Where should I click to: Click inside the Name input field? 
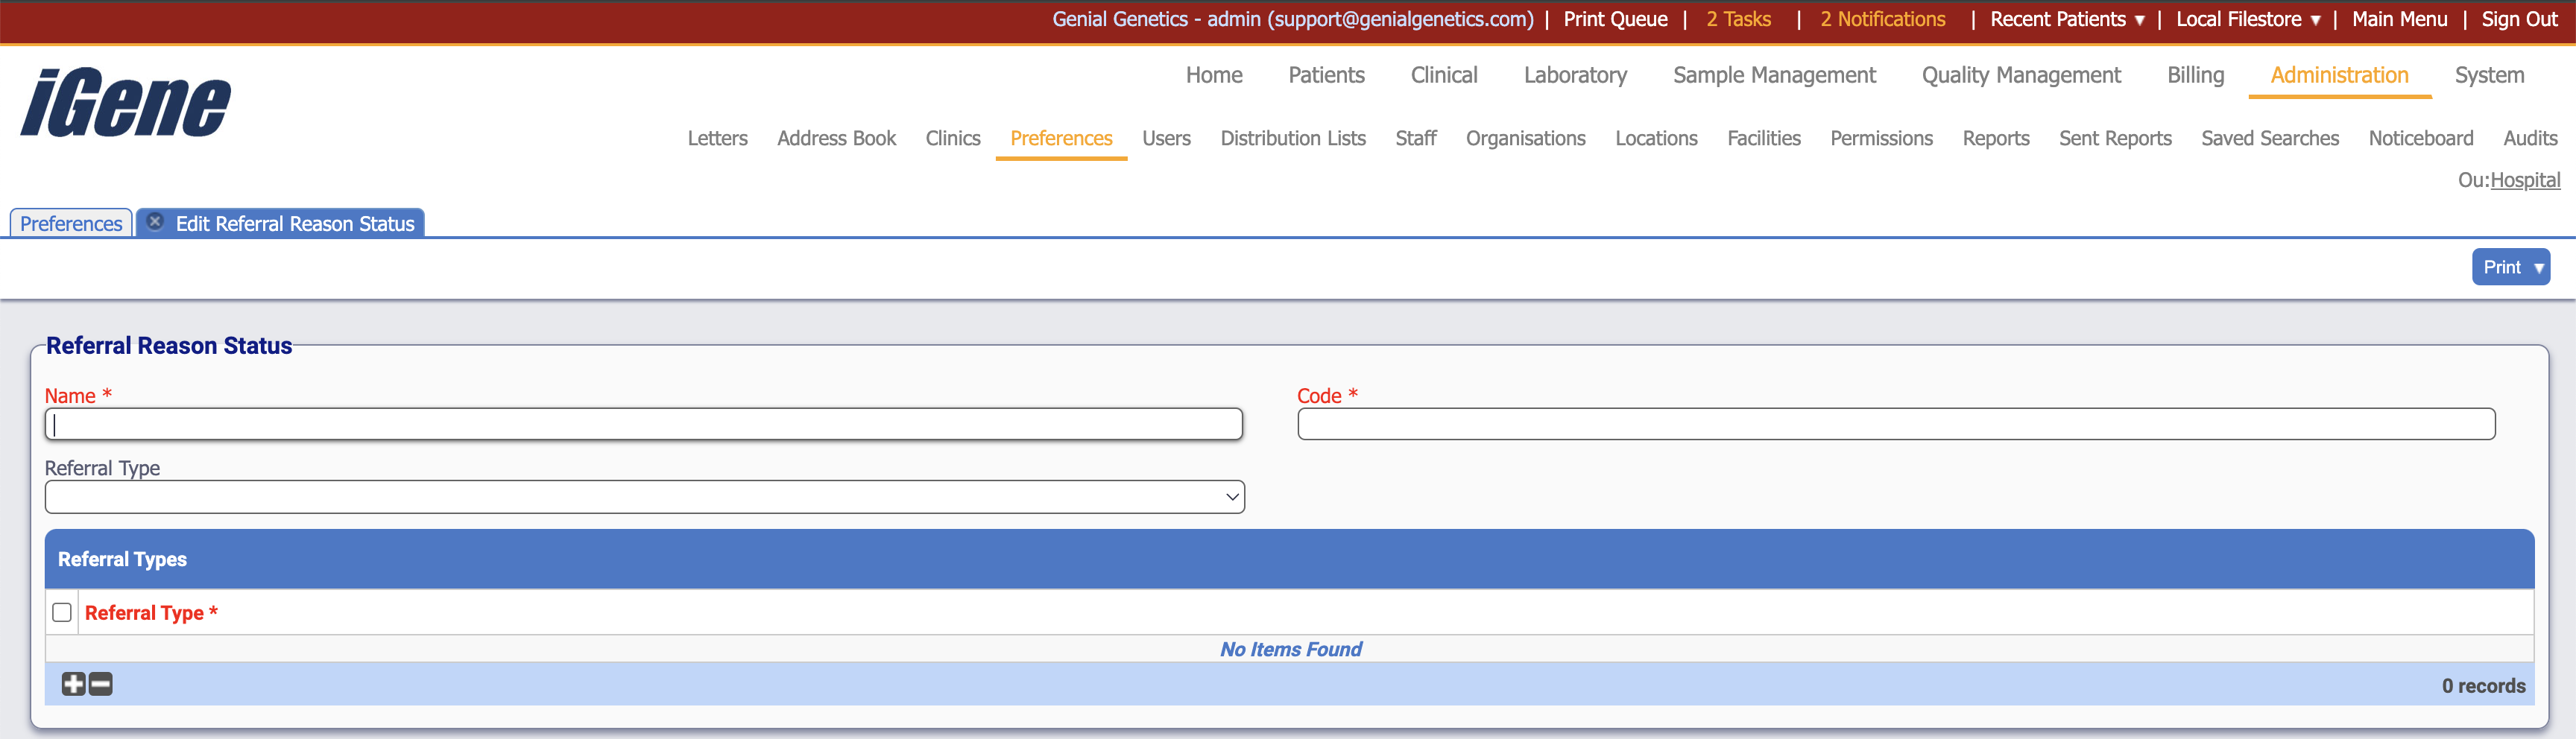[x=644, y=423]
